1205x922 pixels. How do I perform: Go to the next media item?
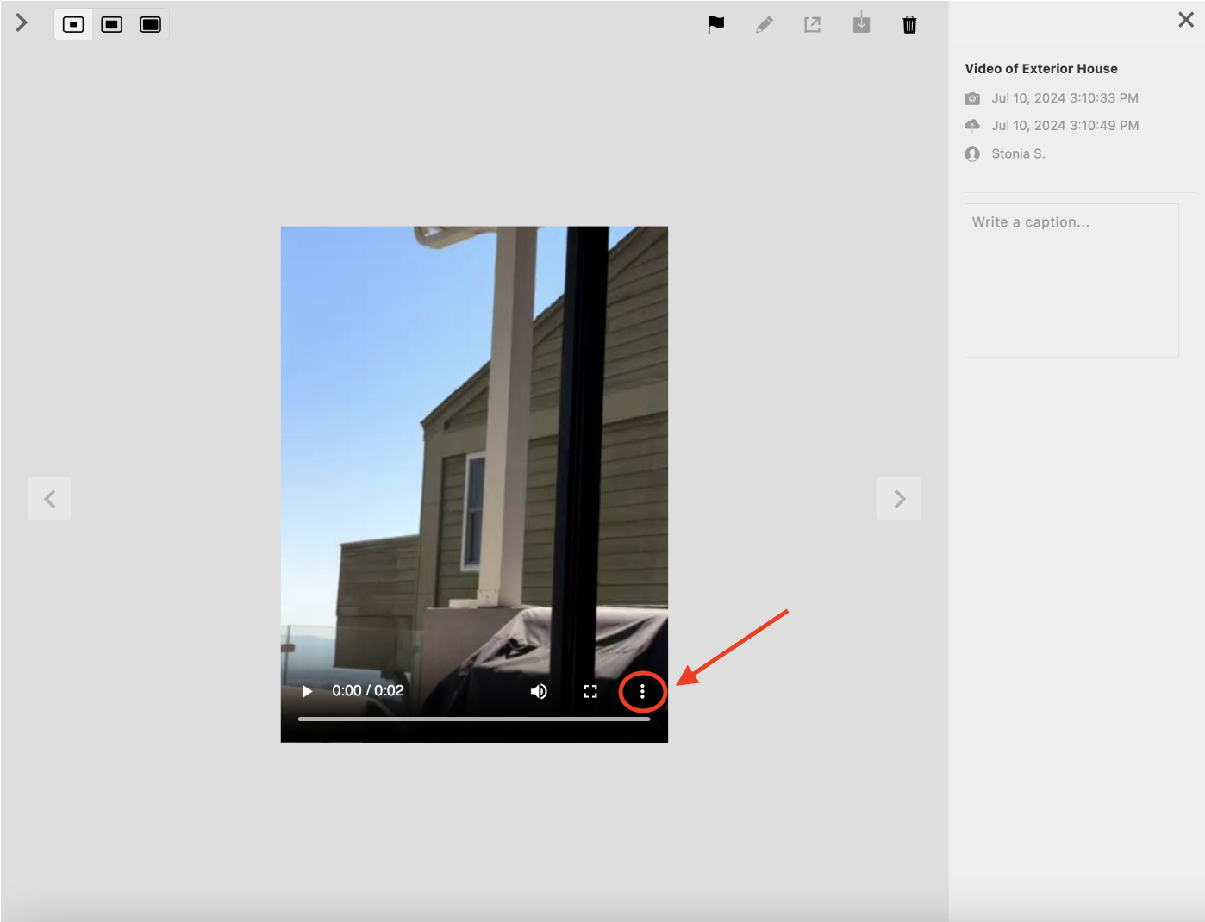899,498
